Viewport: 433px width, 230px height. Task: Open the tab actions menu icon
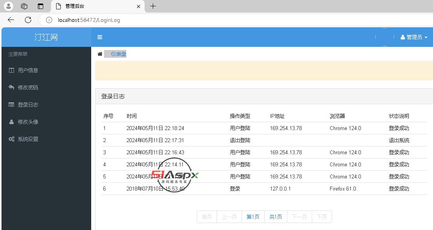(41, 6)
